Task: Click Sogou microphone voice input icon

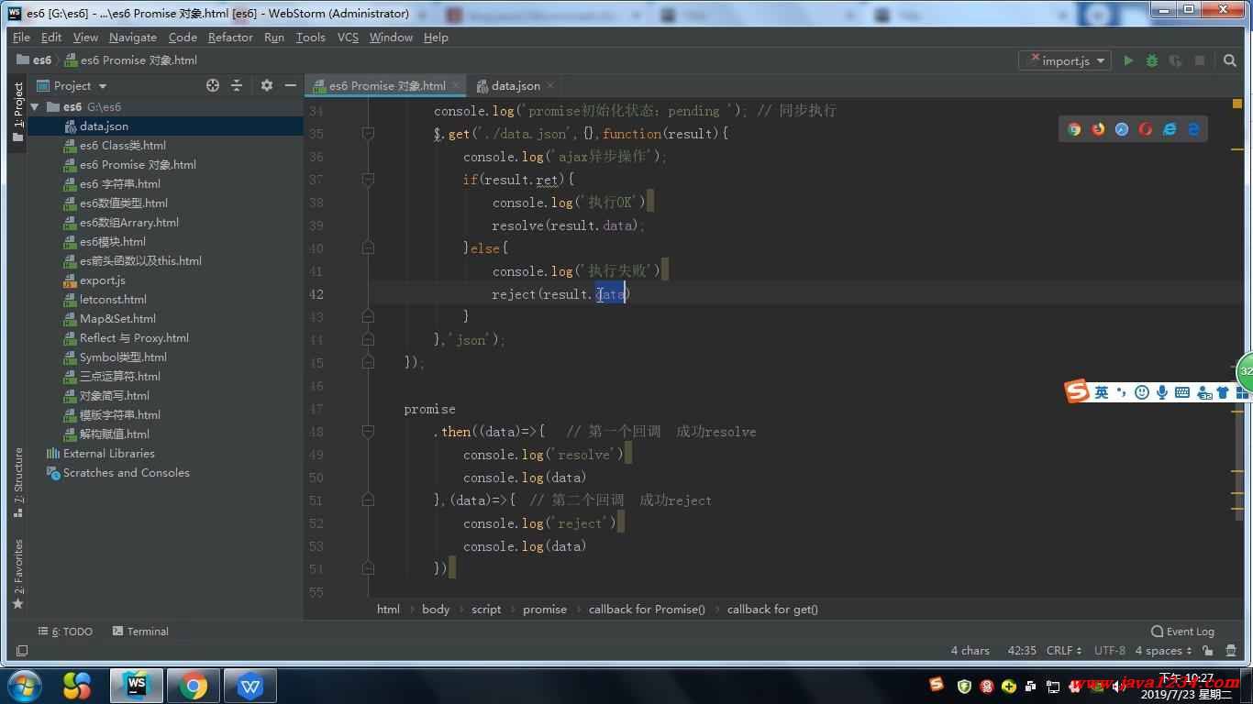Action: point(1161,392)
